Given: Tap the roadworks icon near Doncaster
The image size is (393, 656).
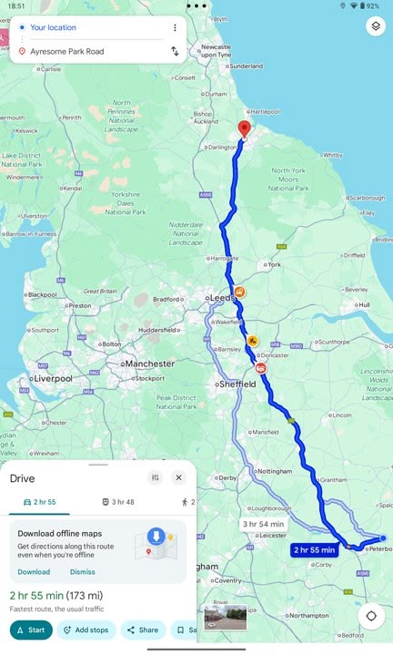Looking at the screenshot, I should [252, 341].
